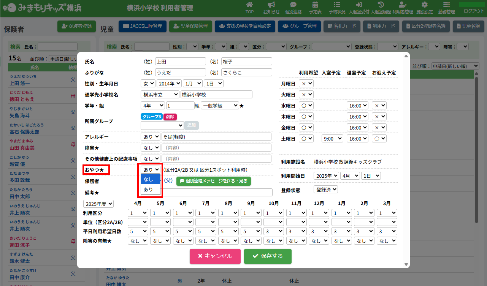Open 予定表 calendar icon

[315, 5]
